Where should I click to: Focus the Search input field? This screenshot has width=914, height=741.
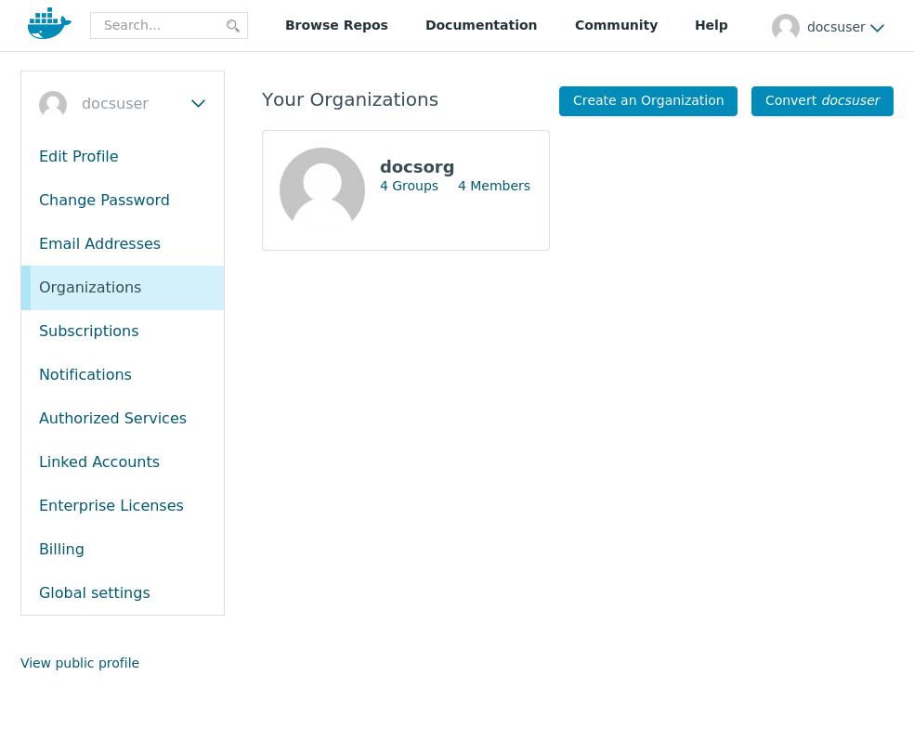point(169,26)
